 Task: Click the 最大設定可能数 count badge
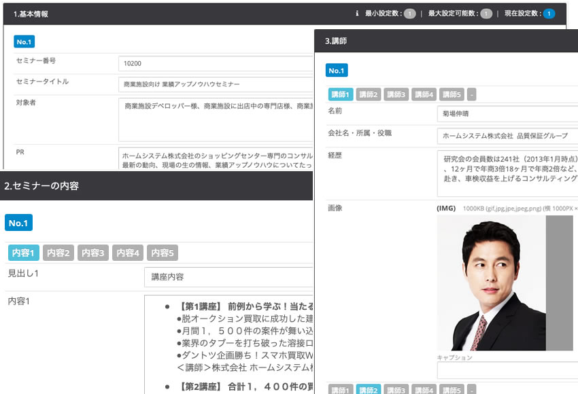[486, 14]
